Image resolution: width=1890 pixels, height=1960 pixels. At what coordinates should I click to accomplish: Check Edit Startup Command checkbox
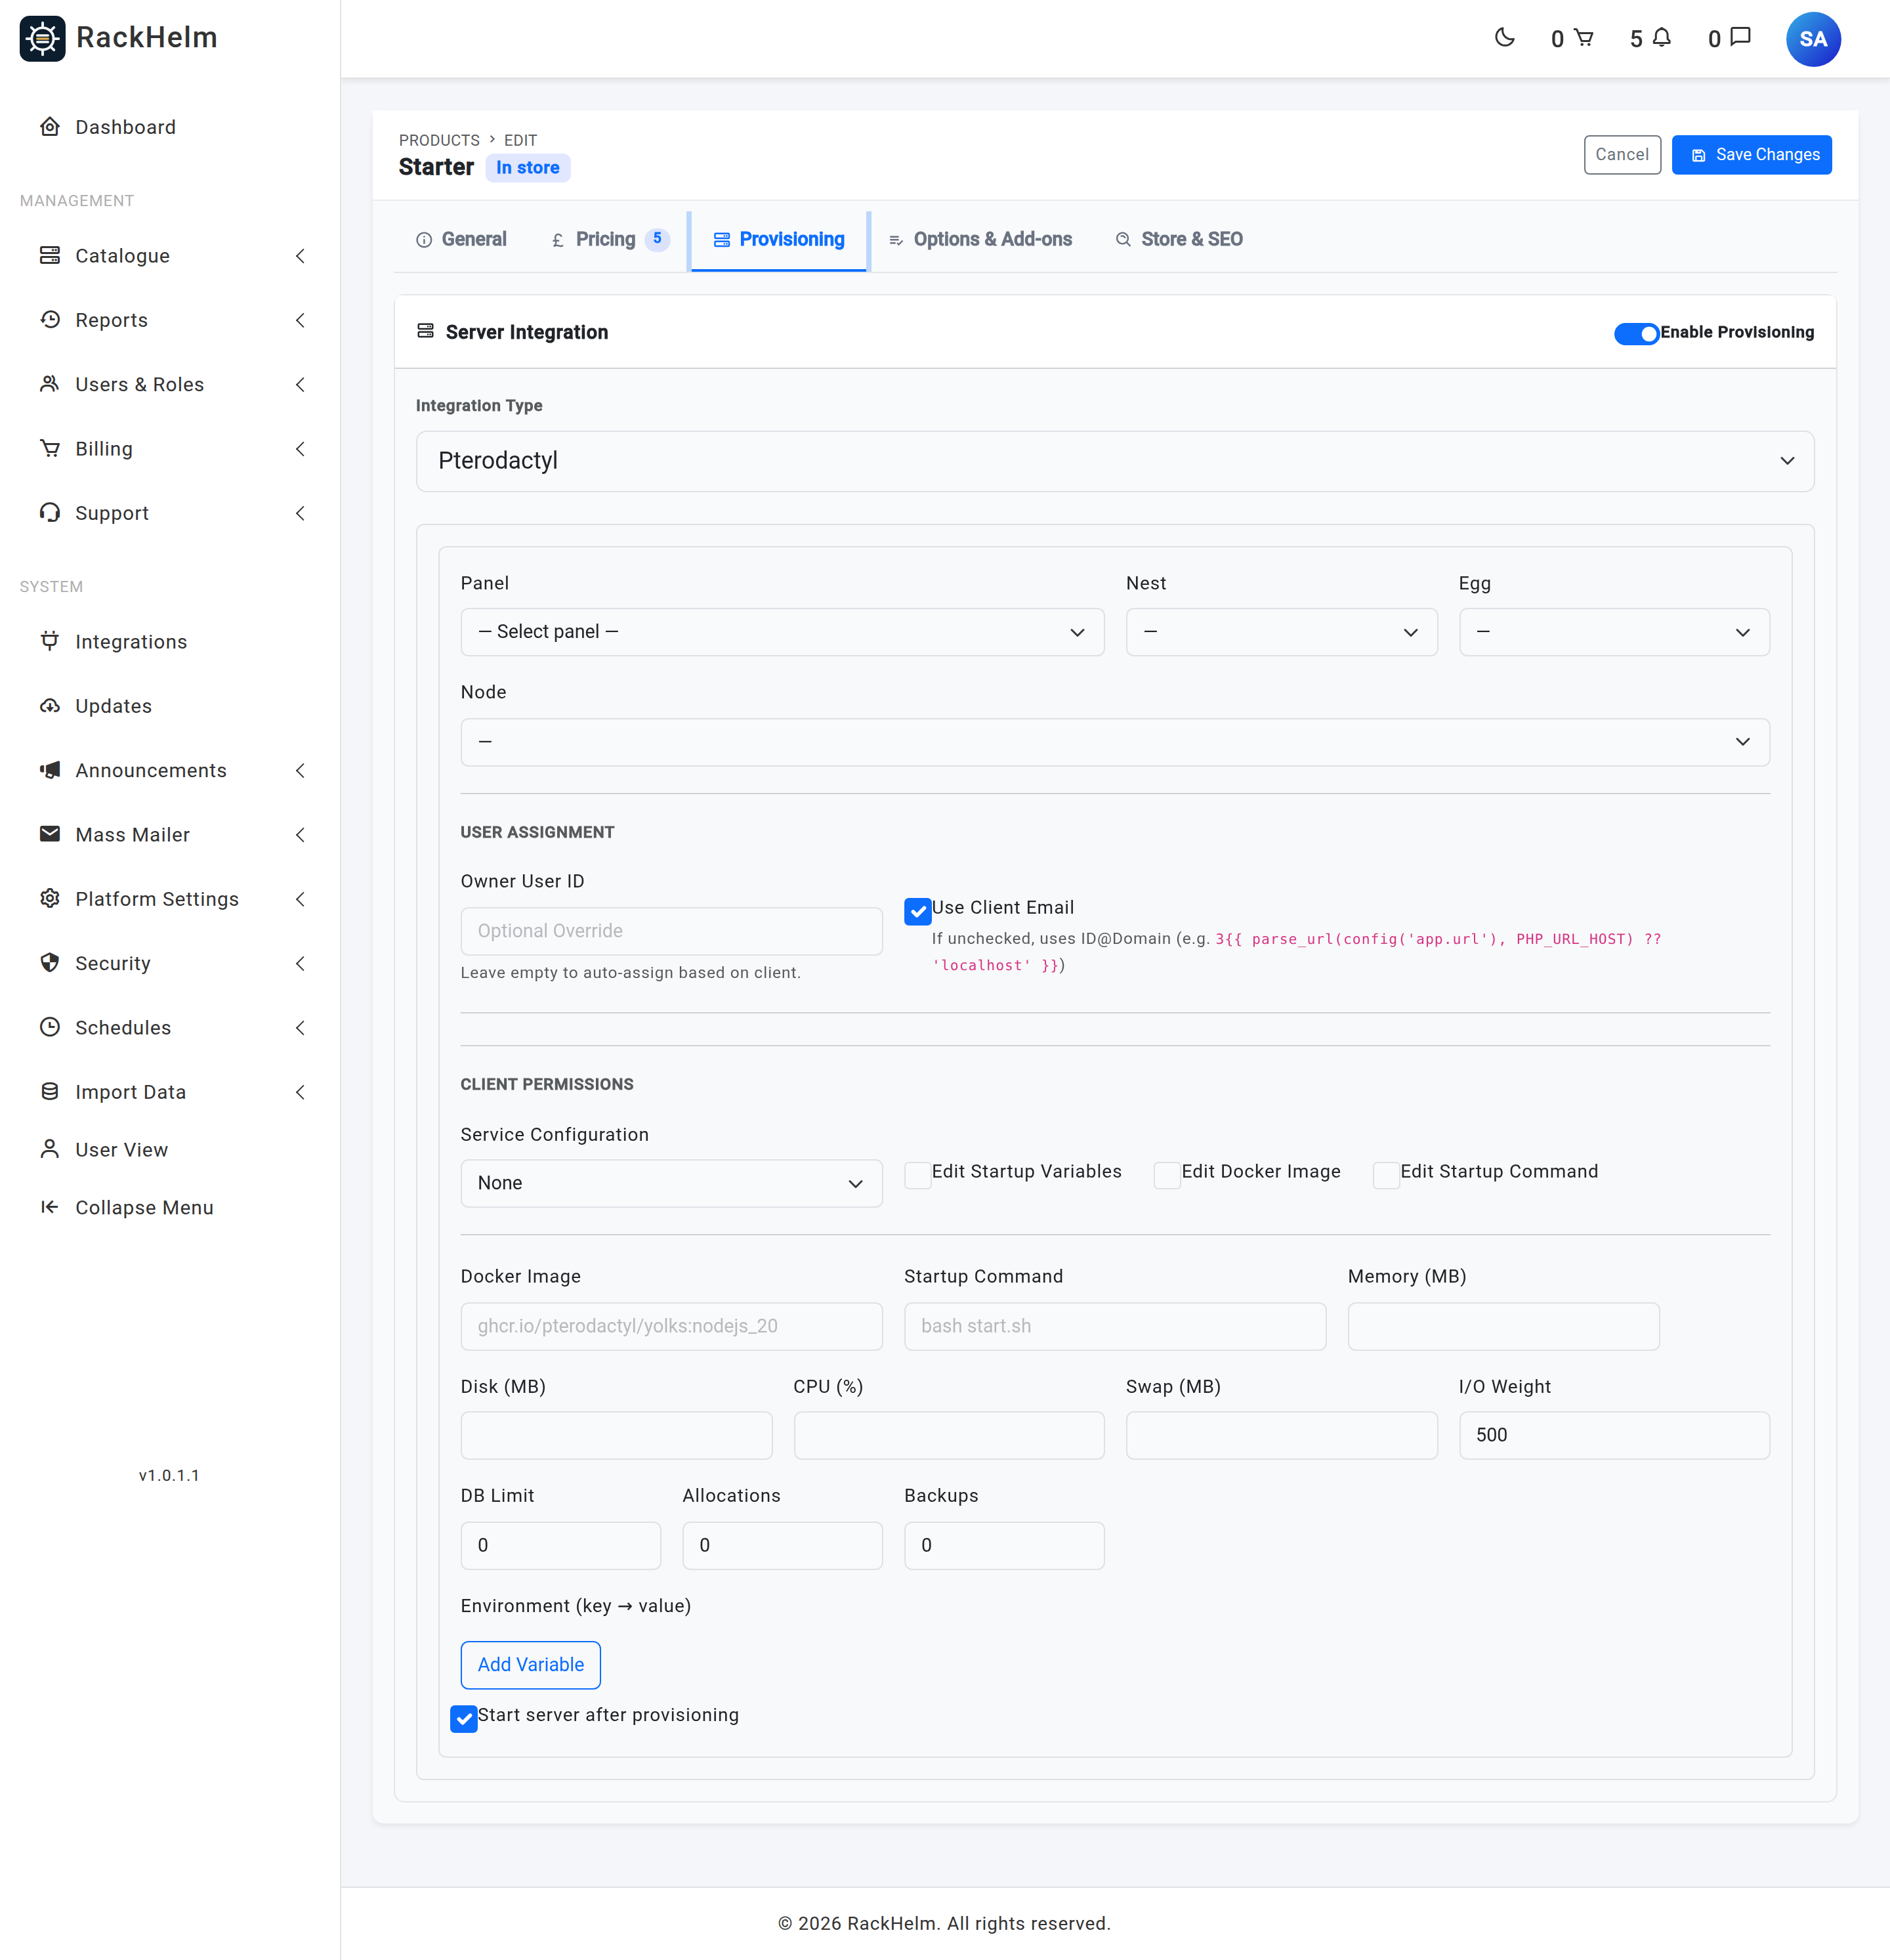(1386, 1175)
